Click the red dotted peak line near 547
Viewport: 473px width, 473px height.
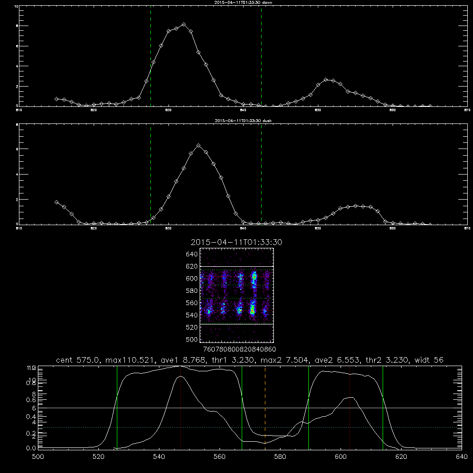180,407
